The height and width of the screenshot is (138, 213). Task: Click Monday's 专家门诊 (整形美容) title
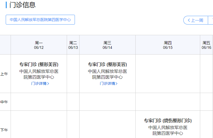coord(39,64)
